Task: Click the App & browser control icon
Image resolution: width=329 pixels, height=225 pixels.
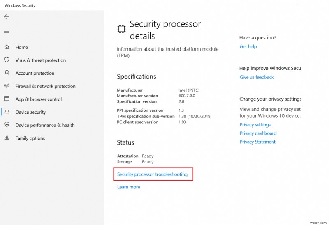Action: point(7,99)
